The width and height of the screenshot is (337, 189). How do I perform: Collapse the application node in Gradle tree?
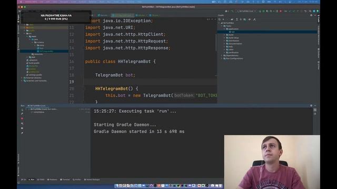pos(225,29)
